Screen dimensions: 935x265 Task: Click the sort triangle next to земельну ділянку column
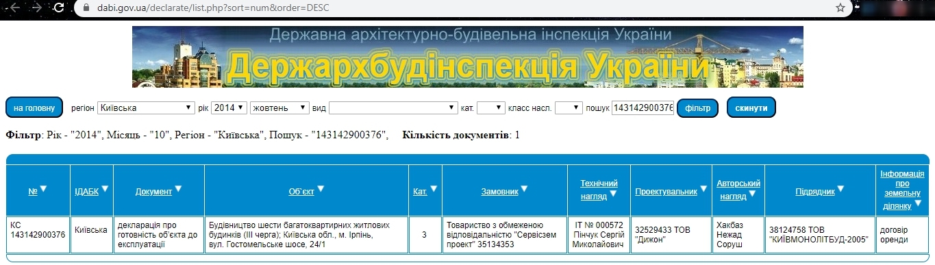point(919,203)
